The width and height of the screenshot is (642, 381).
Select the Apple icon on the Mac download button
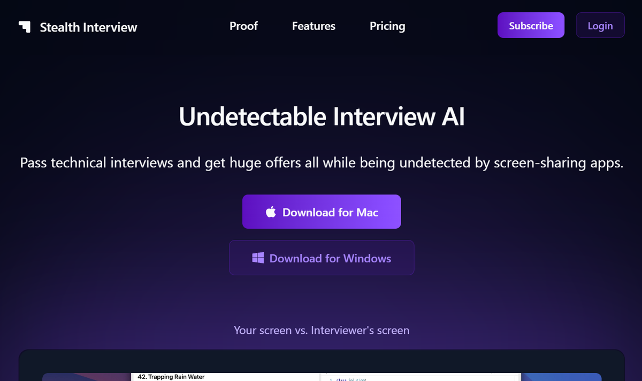click(271, 212)
